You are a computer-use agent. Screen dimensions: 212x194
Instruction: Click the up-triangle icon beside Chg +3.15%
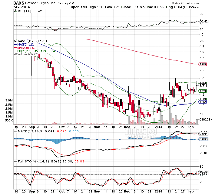pyautogui.click(x=197, y=7)
